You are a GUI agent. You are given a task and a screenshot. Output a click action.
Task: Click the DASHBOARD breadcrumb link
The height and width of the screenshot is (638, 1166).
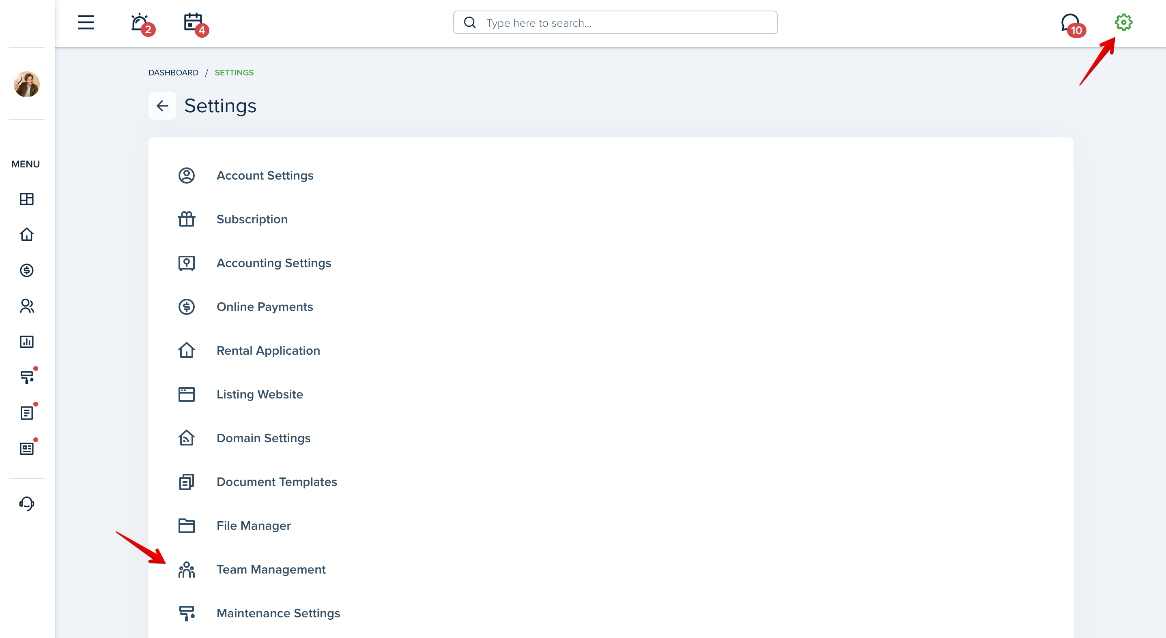pyautogui.click(x=173, y=72)
